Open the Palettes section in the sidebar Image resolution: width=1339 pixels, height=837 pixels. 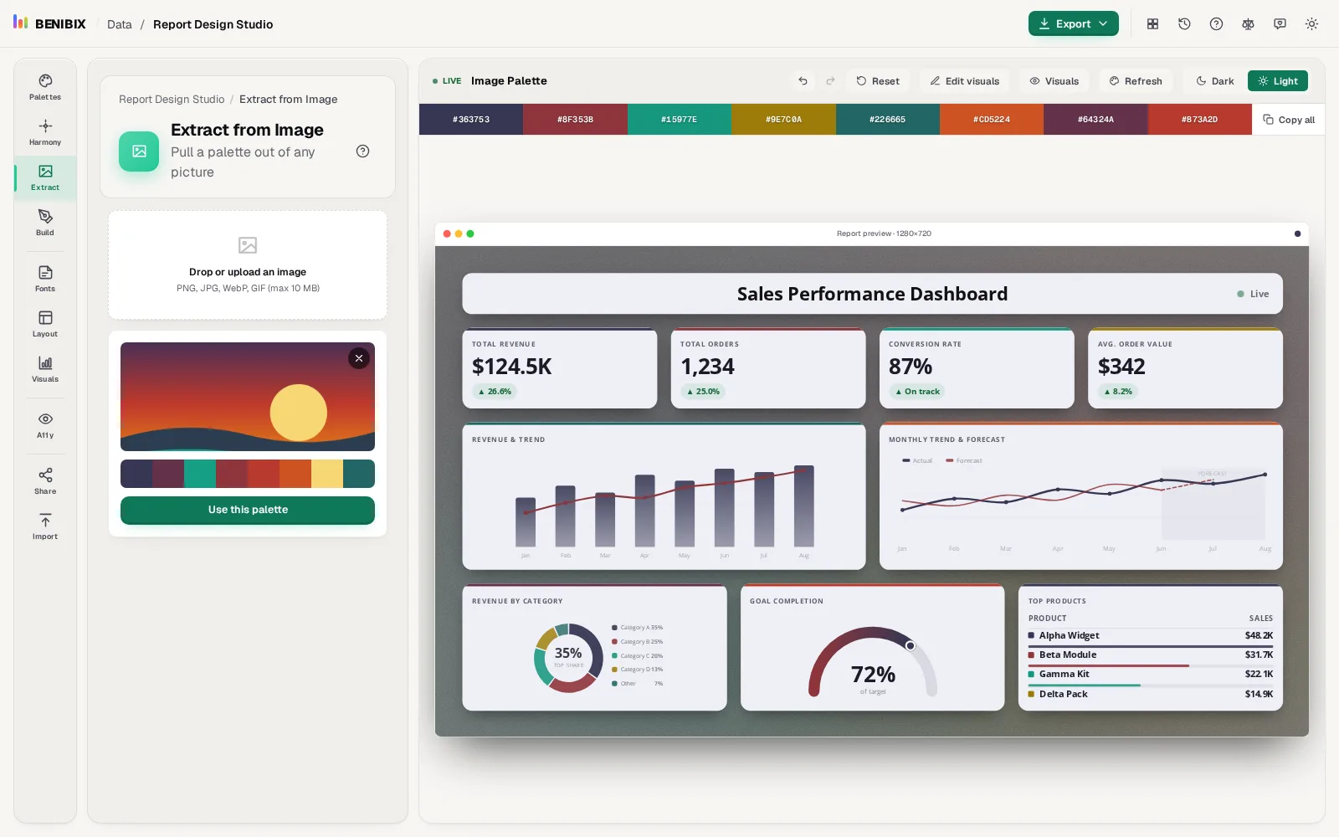[x=45, y=87]
